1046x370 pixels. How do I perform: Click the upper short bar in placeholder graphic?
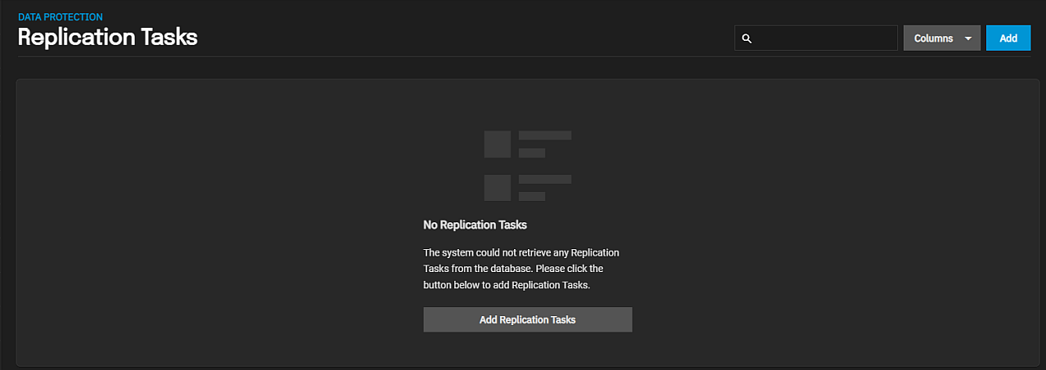coord(532,153)
